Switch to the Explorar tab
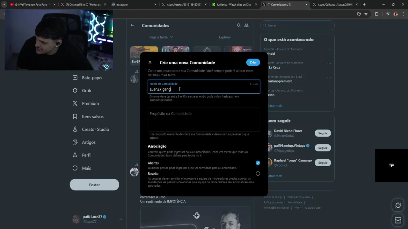The height and width of the screenshot is (229, 408). click(225, 37)
